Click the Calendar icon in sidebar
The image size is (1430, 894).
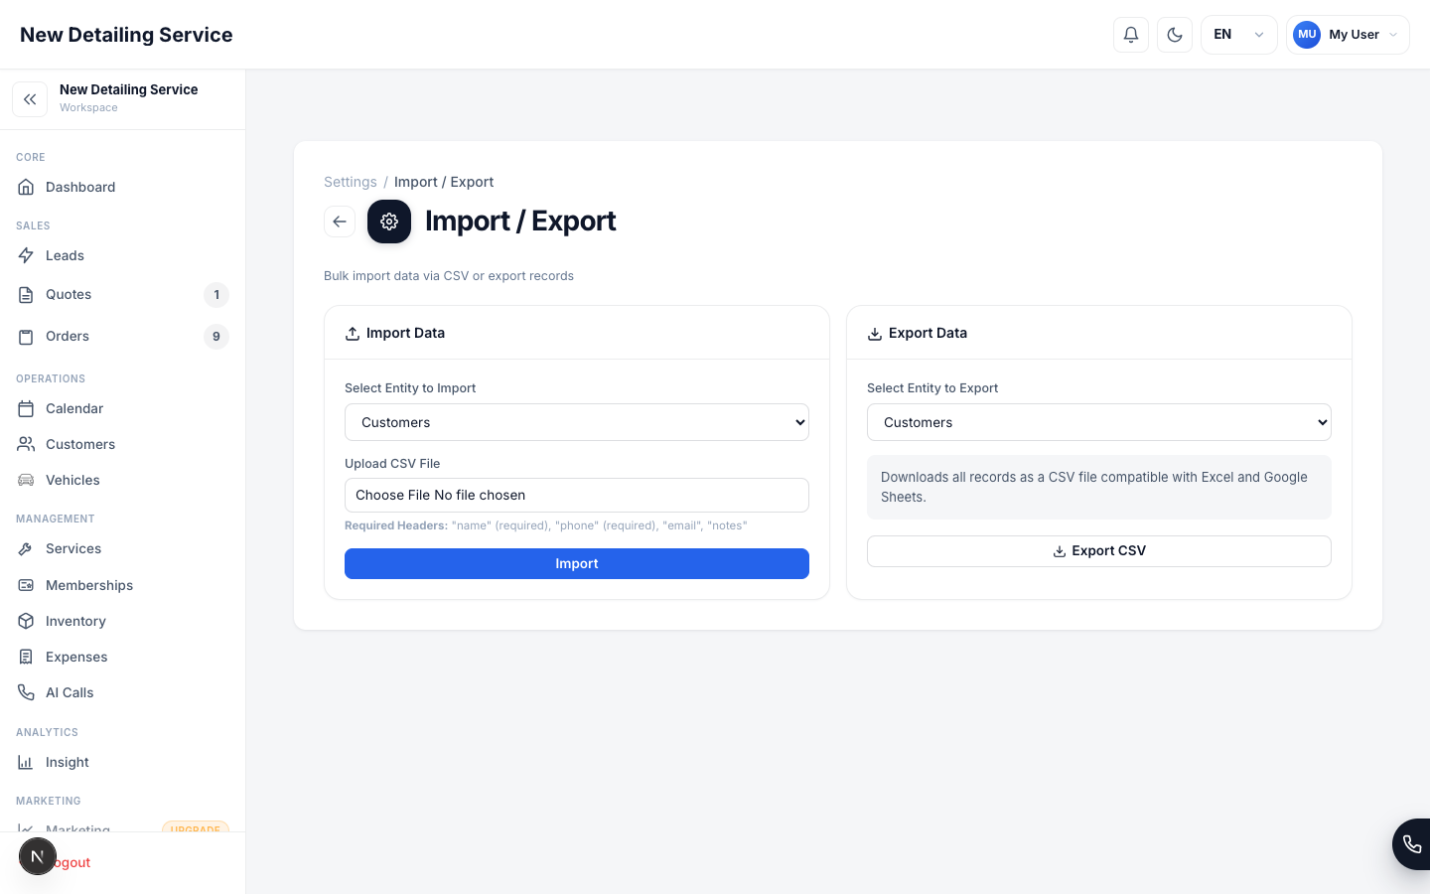tap(26, 408)
